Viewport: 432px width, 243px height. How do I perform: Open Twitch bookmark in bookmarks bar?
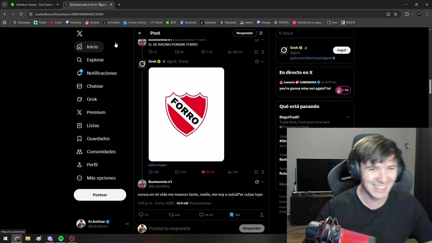point(40,23)
